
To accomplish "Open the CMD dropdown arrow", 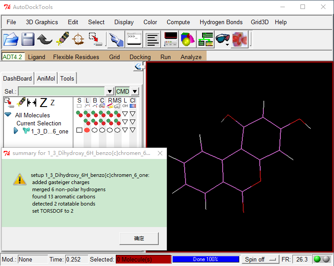I will pyautogui.click(x=135, y=91).
